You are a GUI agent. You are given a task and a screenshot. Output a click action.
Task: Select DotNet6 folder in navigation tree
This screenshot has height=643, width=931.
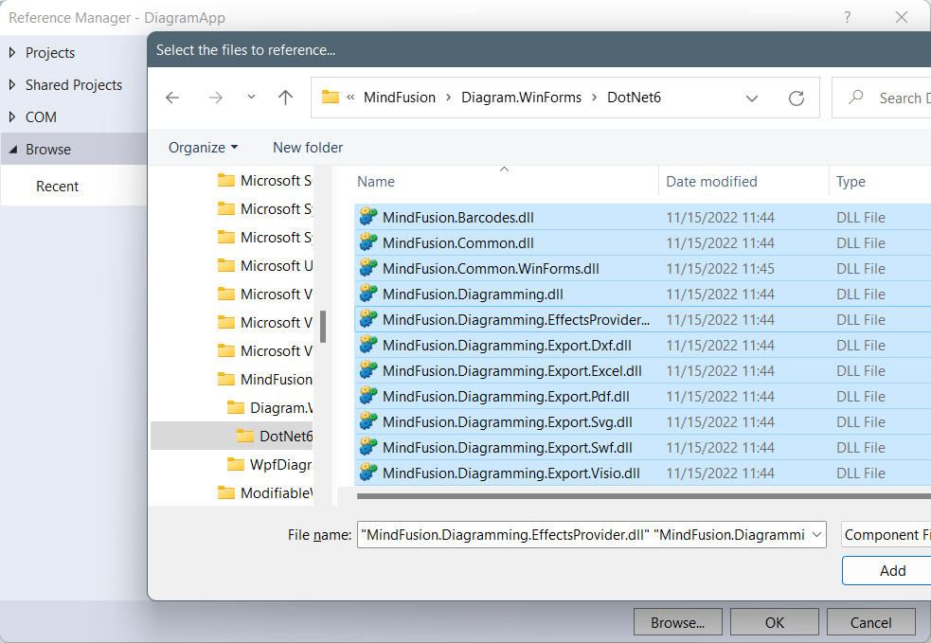(286, 437)
